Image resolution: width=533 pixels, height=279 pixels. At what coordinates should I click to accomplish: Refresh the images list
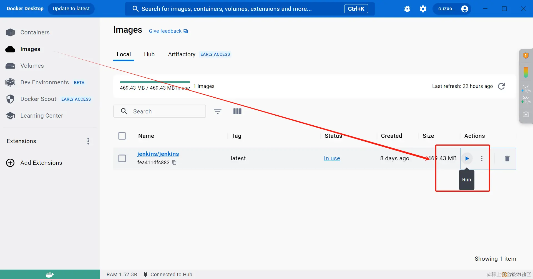click(501, 86)
